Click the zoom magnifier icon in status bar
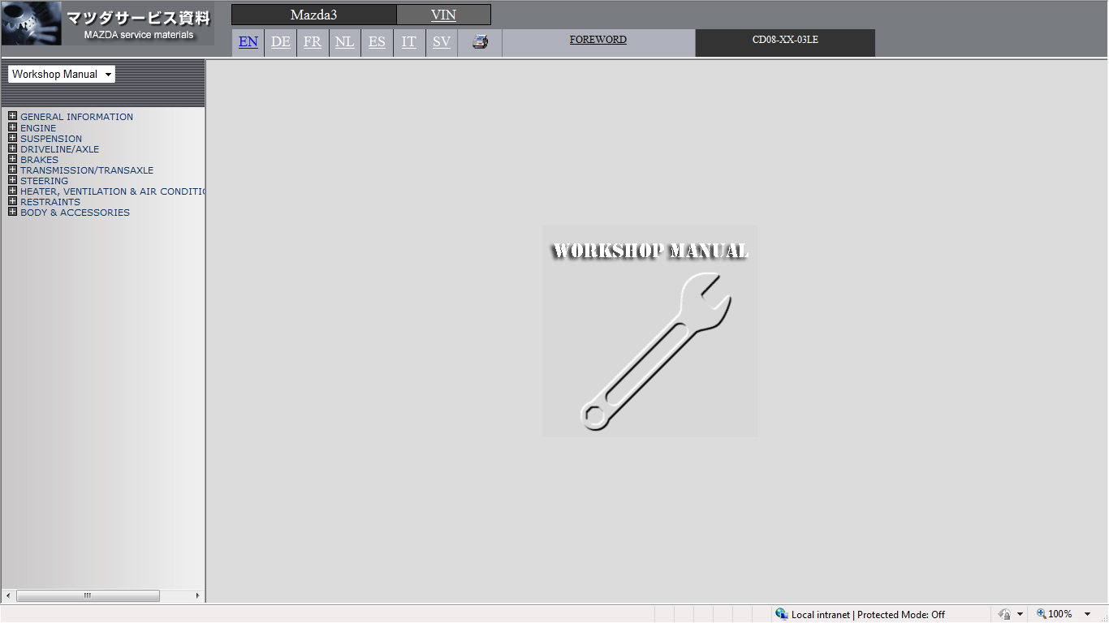The height and width of the screenshot is (623, 1109). click(x=1042, y=614)
